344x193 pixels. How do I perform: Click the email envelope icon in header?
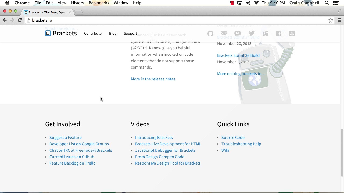tap(224, 34)
